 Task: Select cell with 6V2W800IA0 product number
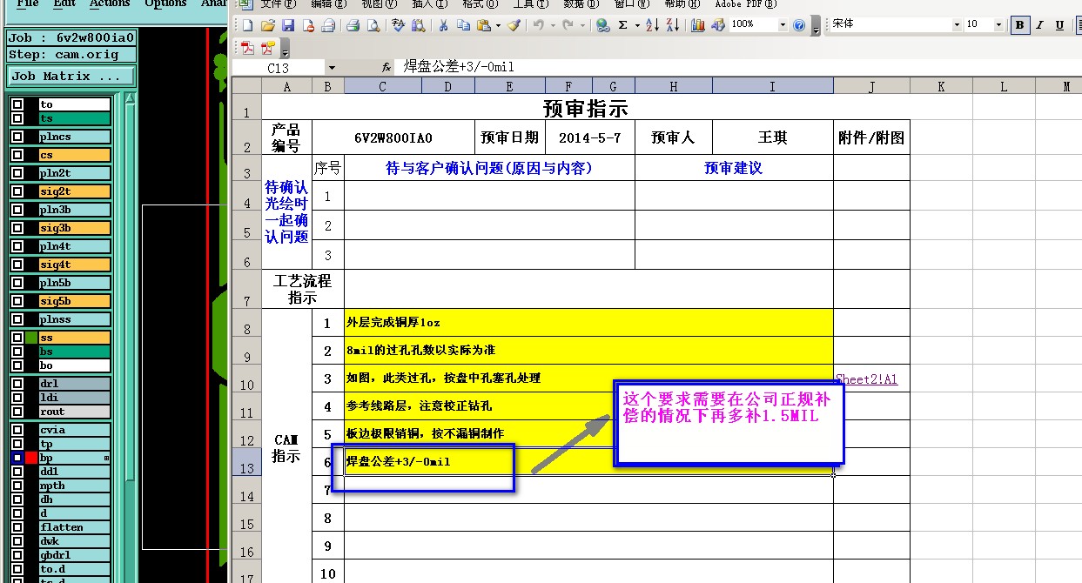click(393, 137)
